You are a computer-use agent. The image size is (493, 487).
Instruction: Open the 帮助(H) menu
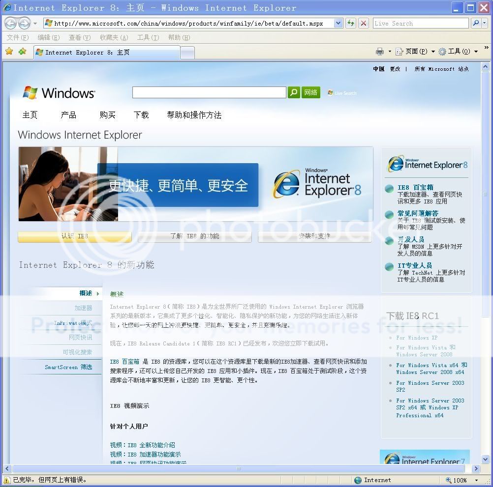point(179,38)
